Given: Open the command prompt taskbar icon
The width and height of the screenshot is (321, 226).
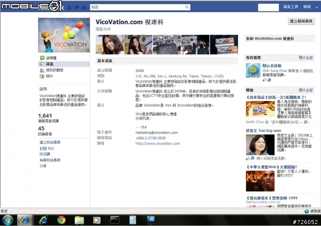Looking at the screenshot, I should point(115,220).
